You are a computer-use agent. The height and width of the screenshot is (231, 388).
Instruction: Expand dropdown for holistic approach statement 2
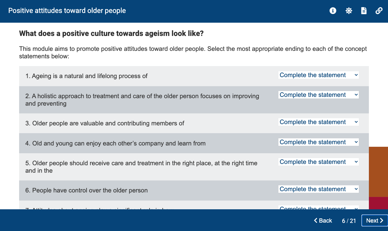(318, 95)
